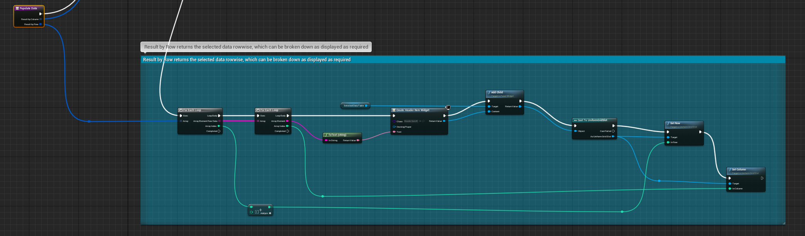
Task: Click use-selected-asset arrow beside Class dropdown
Action: 420,121
